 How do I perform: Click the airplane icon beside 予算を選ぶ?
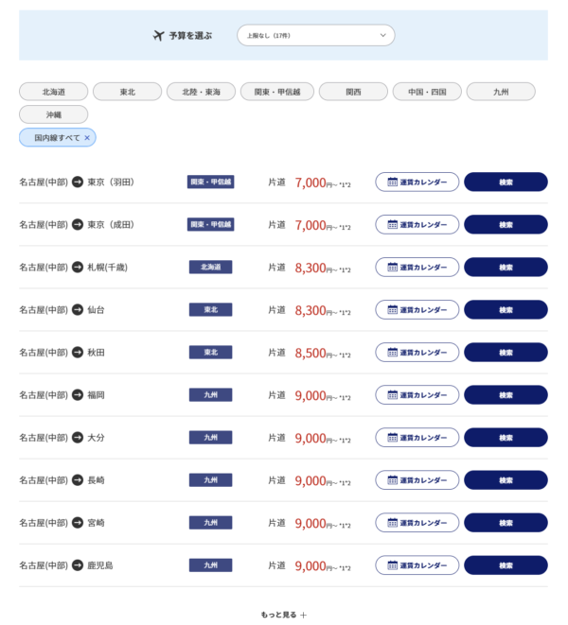click(x=158, y=36)
